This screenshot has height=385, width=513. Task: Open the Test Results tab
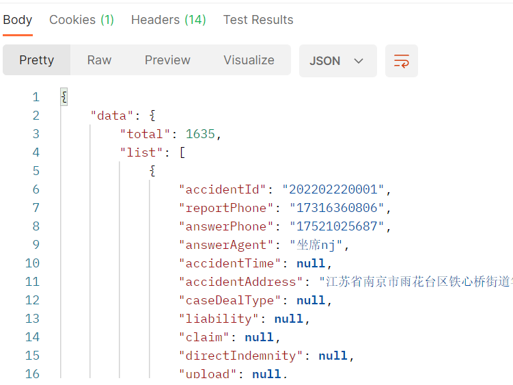pyautogui.click(x=258, y=20)
